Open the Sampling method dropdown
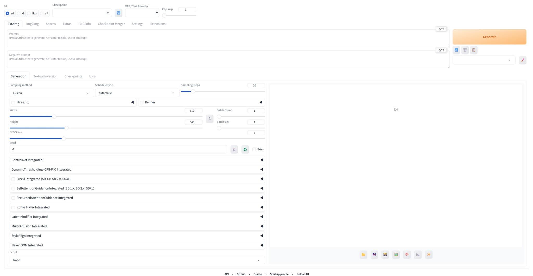Screen dimensions: 533x276 (51, 93)
